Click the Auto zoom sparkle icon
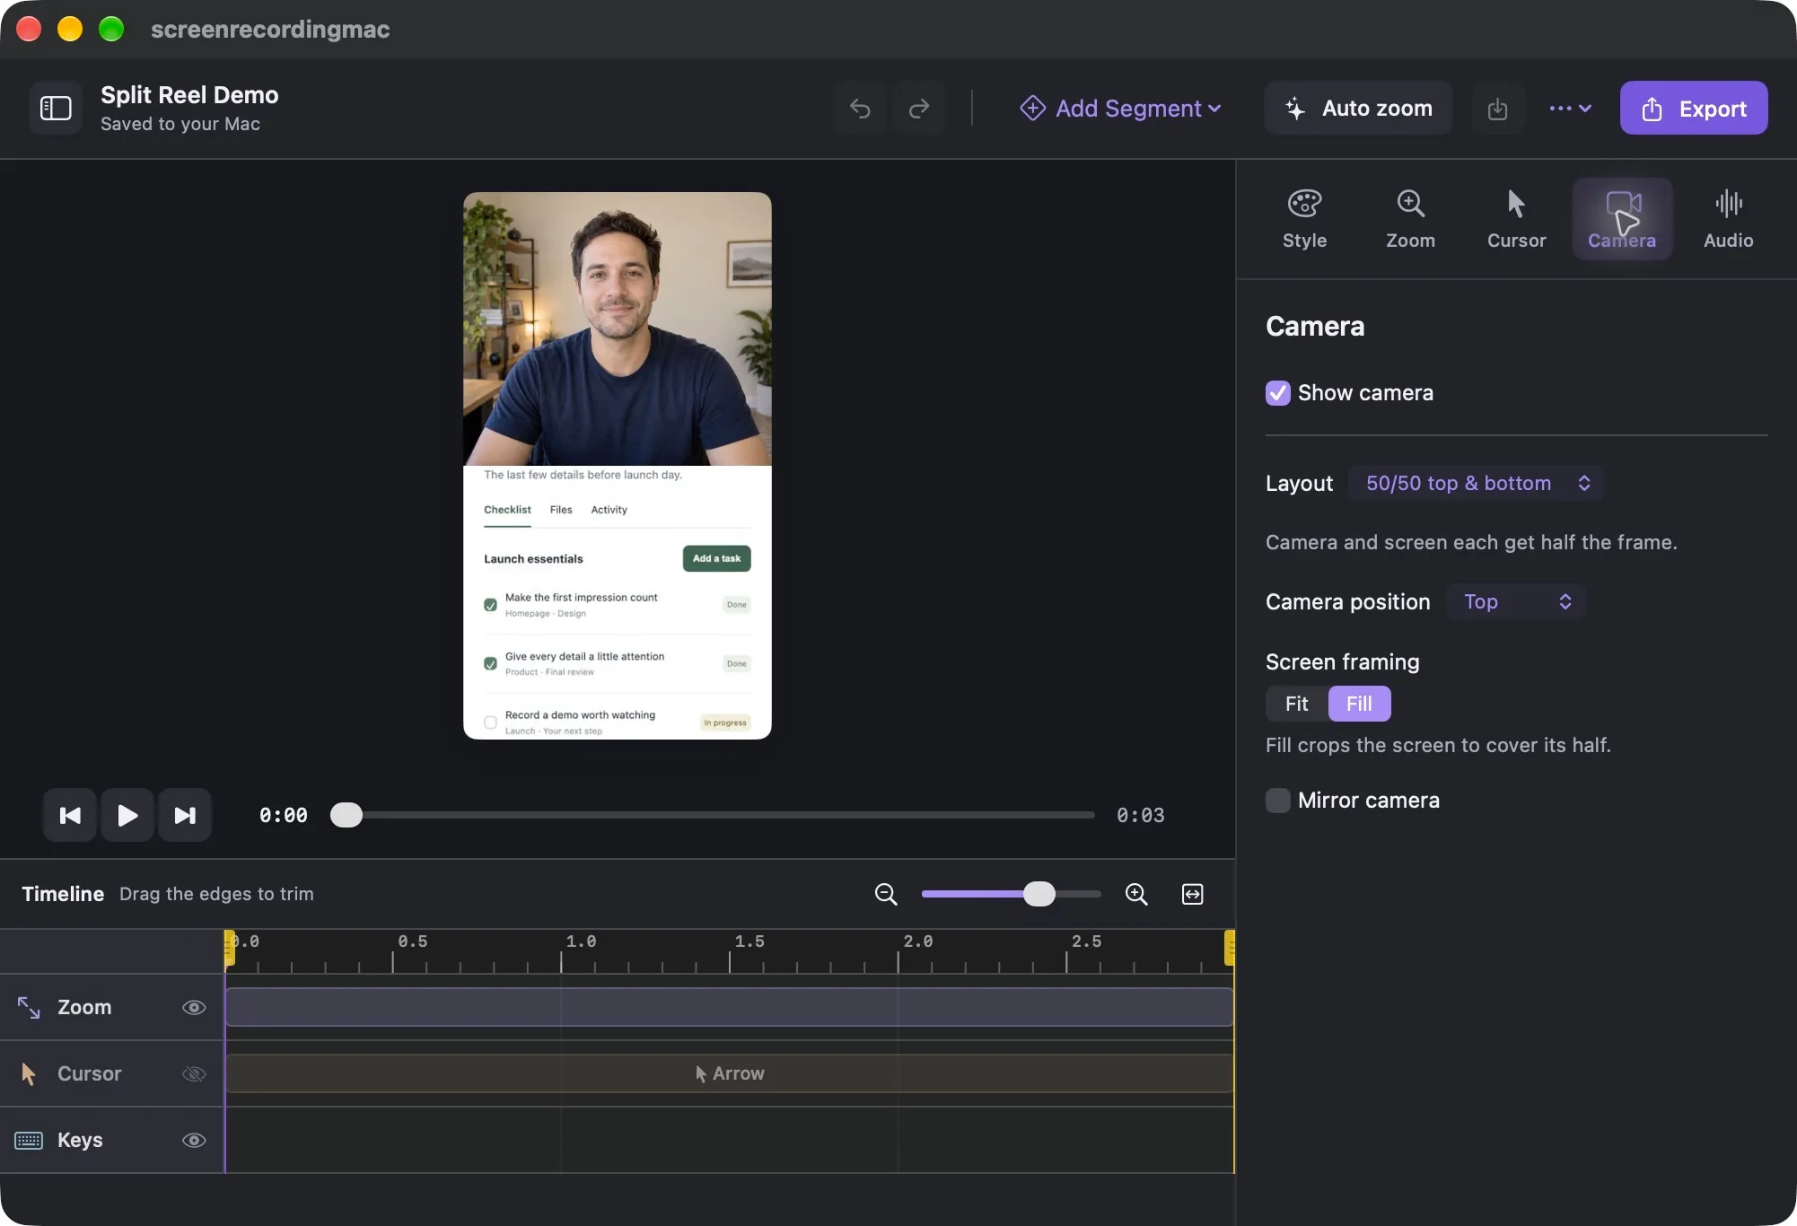The height and width of the screenshot is (1226, 1797). 1295,109
